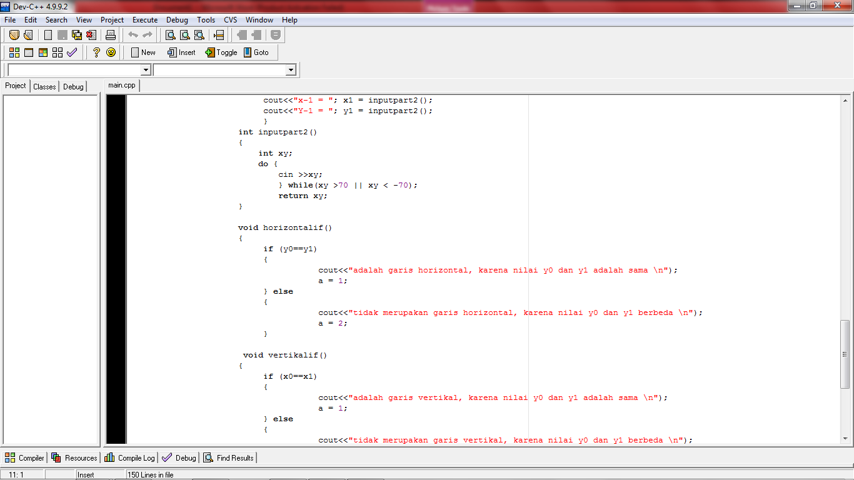The height and width of the screenshot is (480, 854).
Task: Click the code line 'void horizontalif()'
Action: [285, 227]
